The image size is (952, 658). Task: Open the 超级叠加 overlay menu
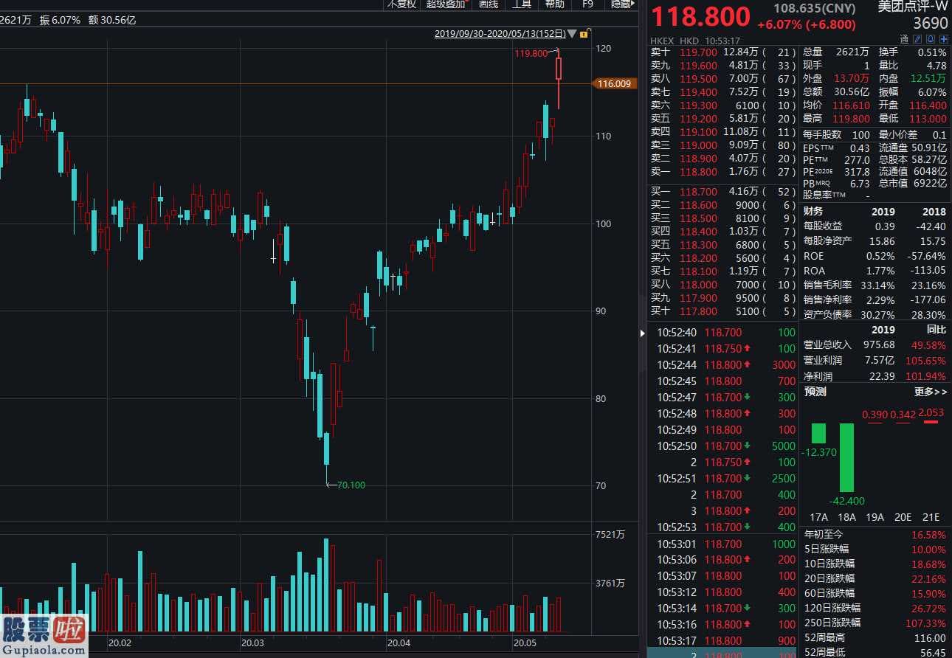(x=447, y=4)
